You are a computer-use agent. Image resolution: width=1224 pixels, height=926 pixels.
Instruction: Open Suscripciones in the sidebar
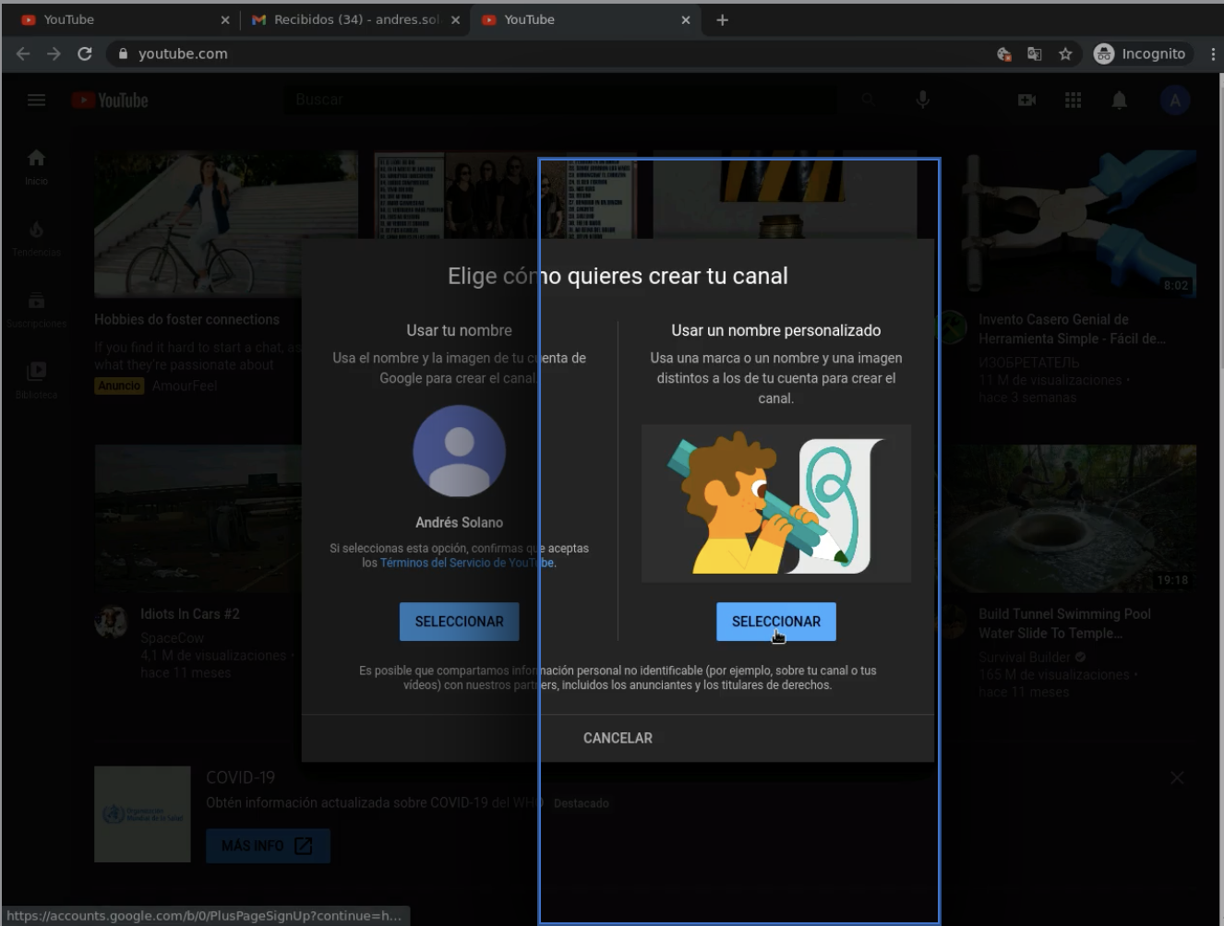click(36, 309)
